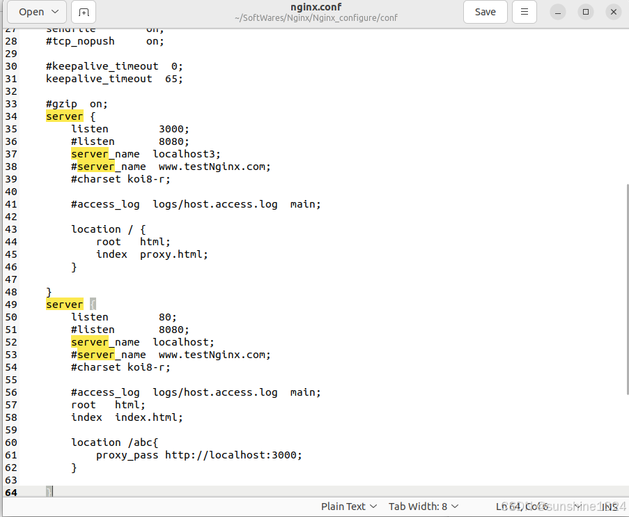Screen dimensions: 629x517
Task: Click 'root html;' on line 44
Action: [133, 242]
